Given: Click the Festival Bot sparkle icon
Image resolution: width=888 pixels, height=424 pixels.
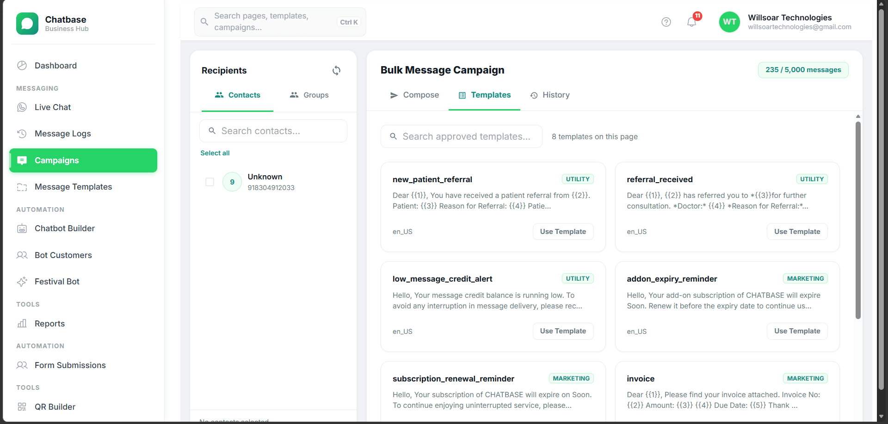Looking at the screenshot, I should (22, 282).
